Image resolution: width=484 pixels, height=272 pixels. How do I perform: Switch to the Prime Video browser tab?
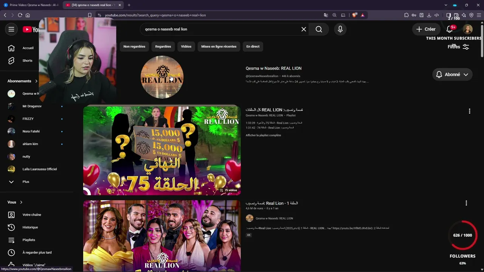point(31,5)
